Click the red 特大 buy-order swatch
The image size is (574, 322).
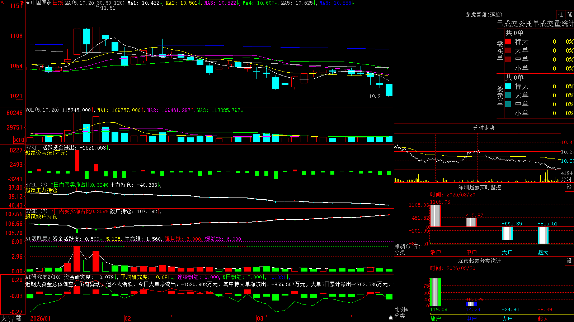(508, 42)
